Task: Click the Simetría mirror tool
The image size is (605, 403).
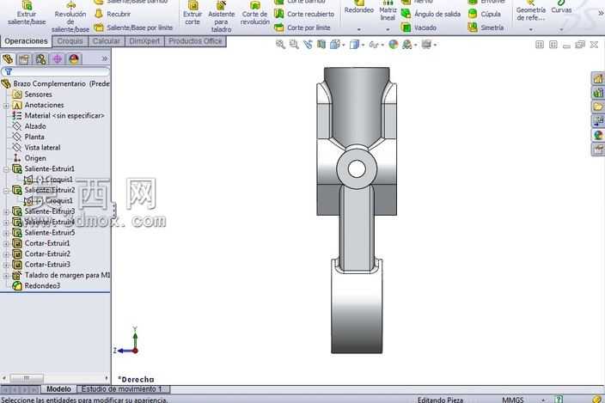Action: [486, 27]
